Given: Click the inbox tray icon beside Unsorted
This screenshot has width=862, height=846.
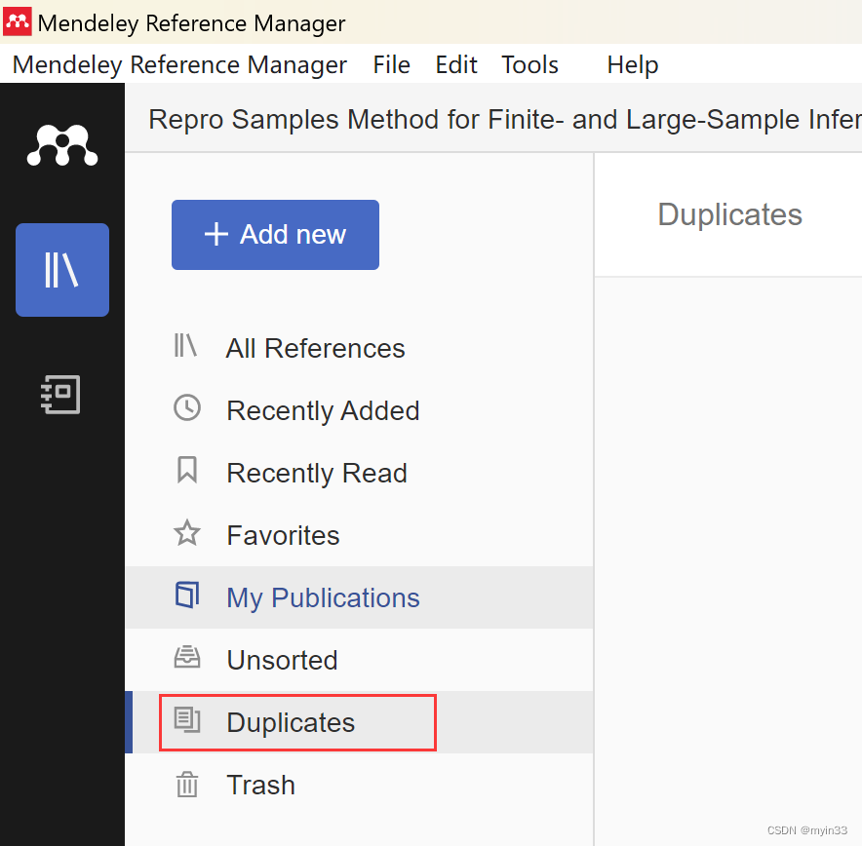Looking at the screenshot, I should point(187,657).
